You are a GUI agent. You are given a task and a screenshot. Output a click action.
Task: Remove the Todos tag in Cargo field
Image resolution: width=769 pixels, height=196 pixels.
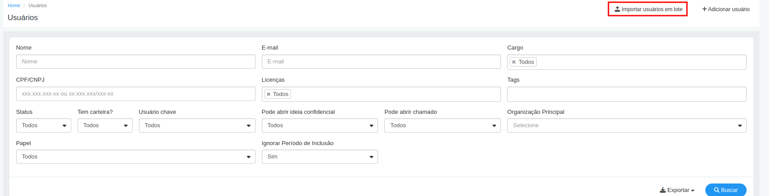pos(514,62)
